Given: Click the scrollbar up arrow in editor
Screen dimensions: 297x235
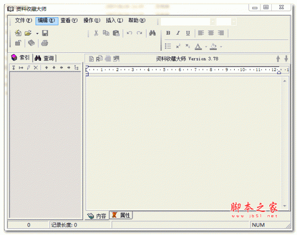Looking at the screenshot, I should [x=285, y=81].
